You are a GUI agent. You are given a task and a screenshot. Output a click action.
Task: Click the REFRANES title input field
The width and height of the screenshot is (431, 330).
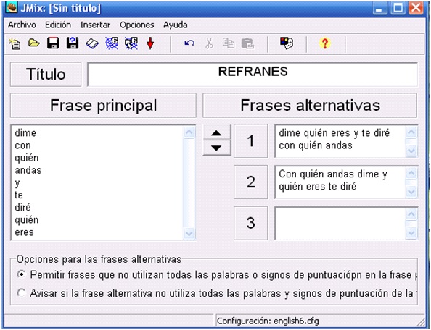tap(253, 74)
